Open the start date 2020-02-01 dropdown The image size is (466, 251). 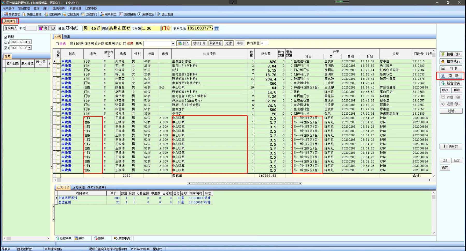click(x=30, y=42)
